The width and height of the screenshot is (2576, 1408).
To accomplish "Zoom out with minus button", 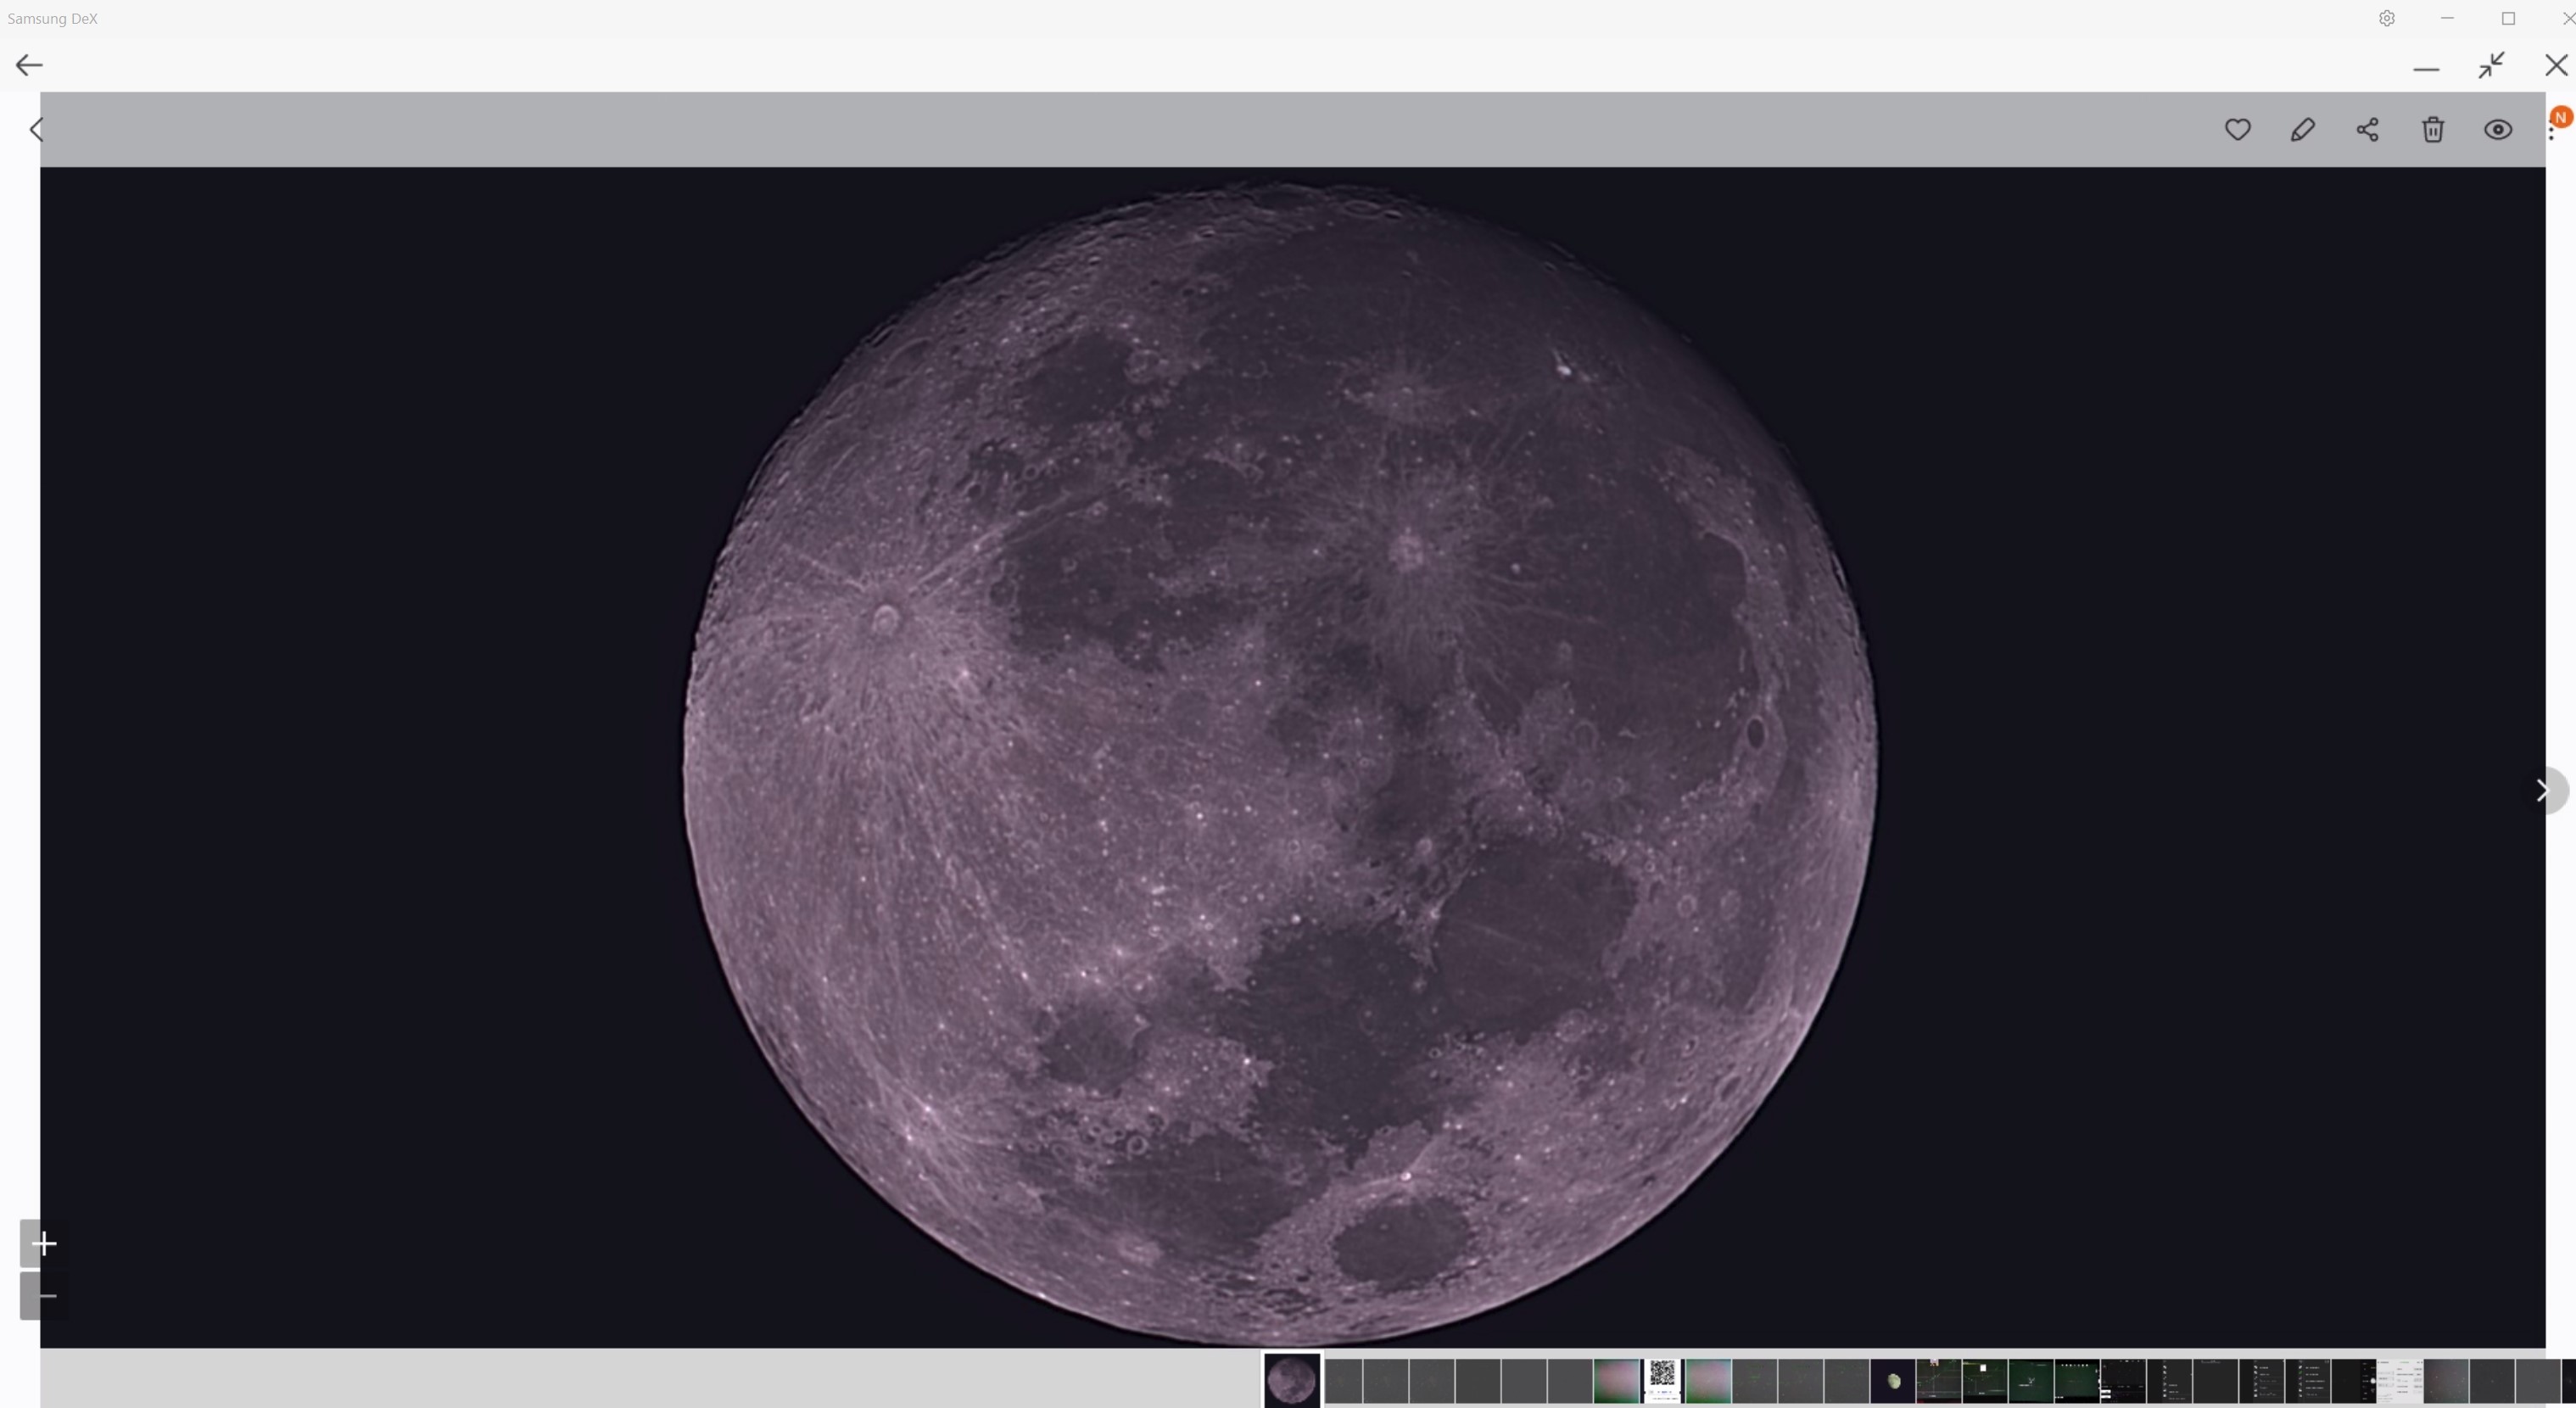I will click(x=44, y=1296).
